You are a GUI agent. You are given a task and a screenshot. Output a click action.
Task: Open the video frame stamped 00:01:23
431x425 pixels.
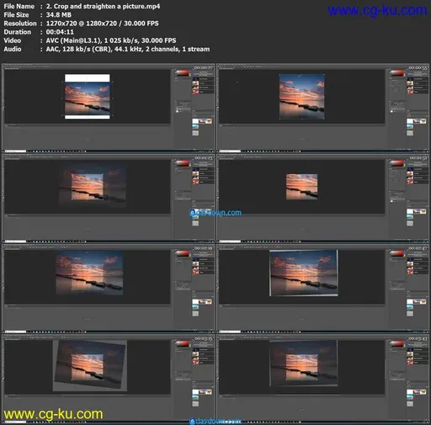point(108,198)
